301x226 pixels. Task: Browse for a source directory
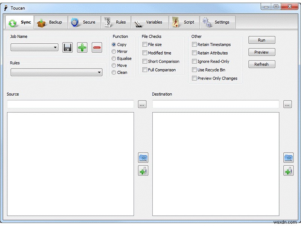coord(142,104)
